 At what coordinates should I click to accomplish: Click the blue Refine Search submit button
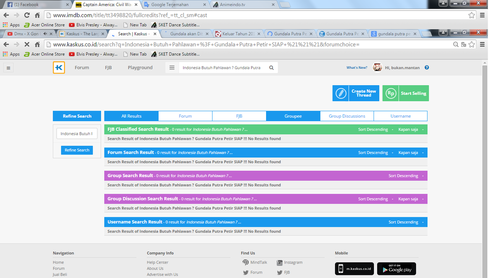click(x=77, y=150)
